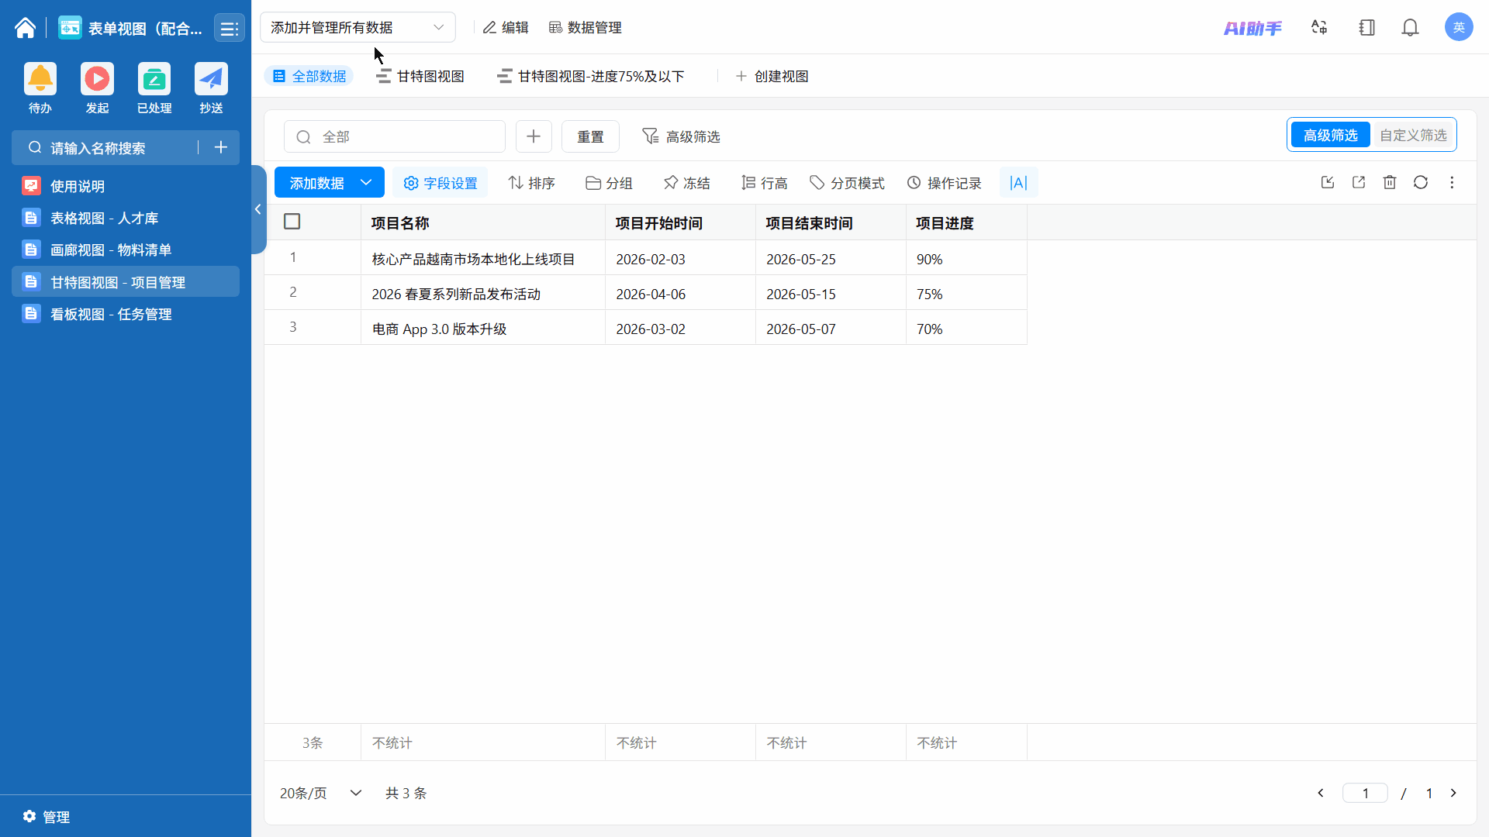The width and height of the screenshot is (1489, 837).
Task: Open the 抄送 paper plane icon
Action: [x=211, y=79]
